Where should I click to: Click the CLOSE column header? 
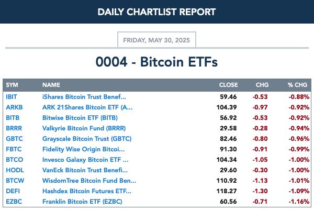[x=228, y=85]
